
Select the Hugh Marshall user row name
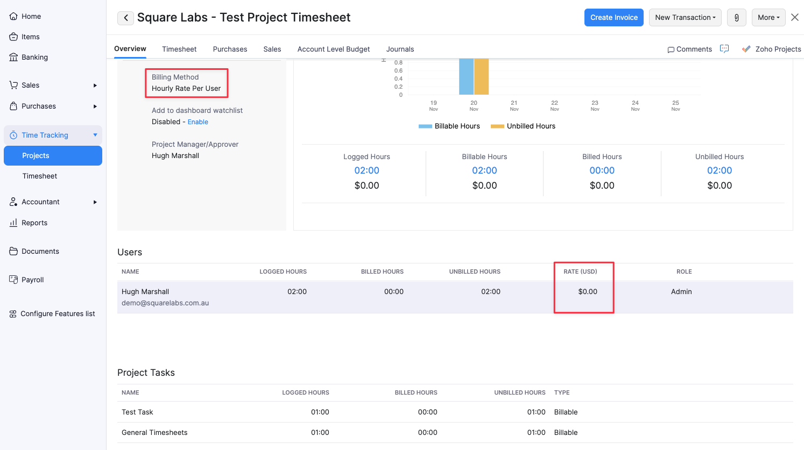click(145, 291)
